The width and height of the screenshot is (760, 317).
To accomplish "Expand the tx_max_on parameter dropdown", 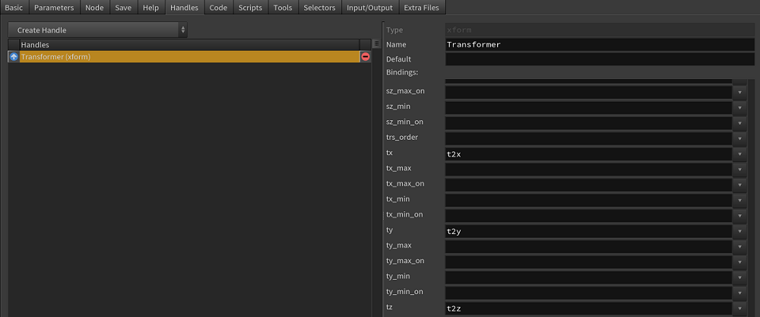I will click(739, 185).
